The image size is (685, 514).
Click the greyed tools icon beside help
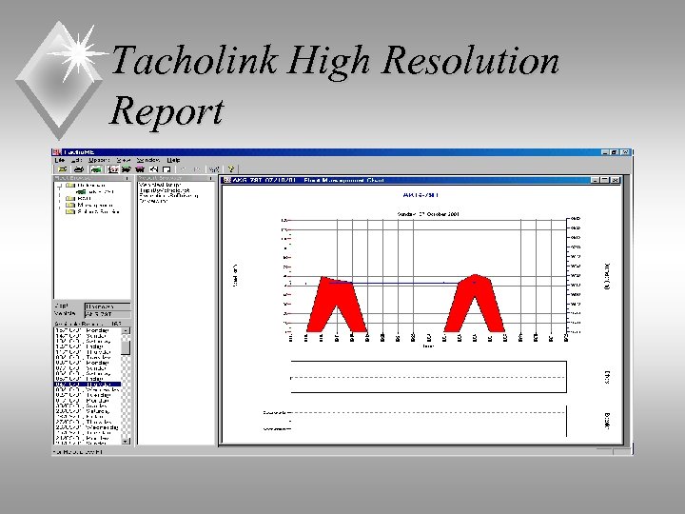(214, 169)
